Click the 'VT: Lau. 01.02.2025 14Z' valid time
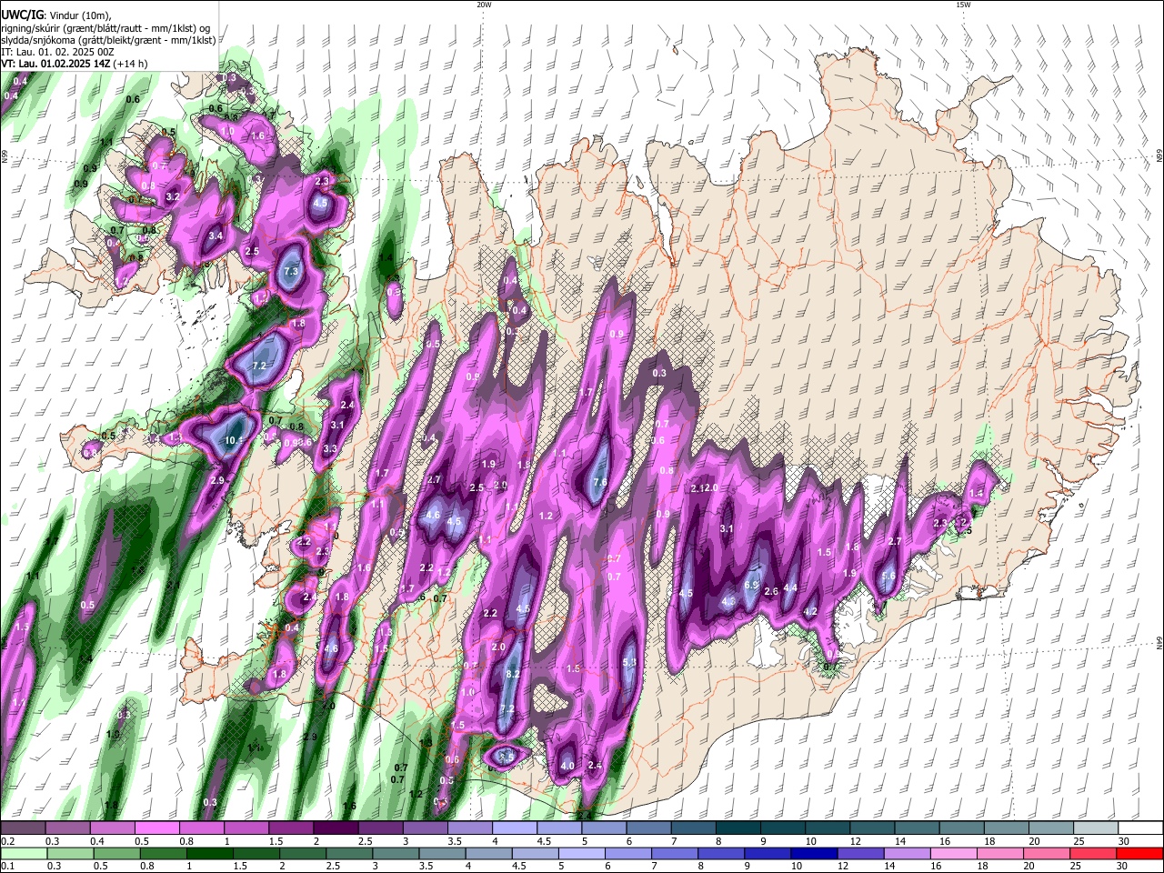The width and height of the screenshot is (1164, 873). tap(55, 64)
